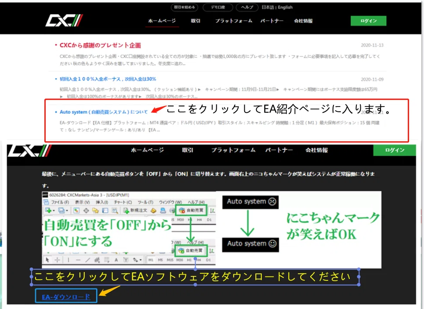Toggle 自動売買 button showing red OFF icon
Screen dimensions: 424x309
point(191,210)
